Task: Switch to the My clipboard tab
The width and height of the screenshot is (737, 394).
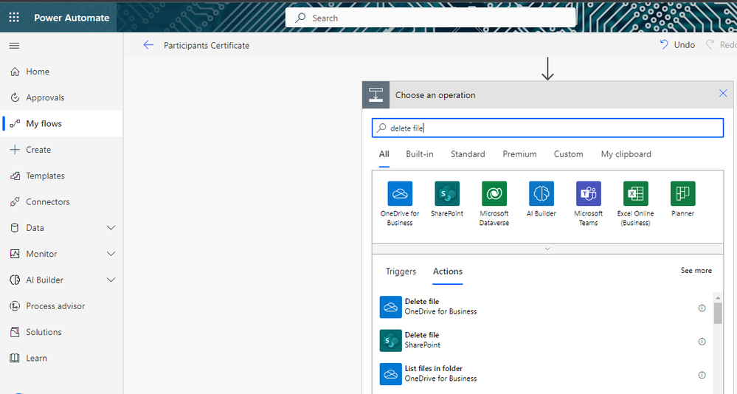Action: (x=626, y=154)
